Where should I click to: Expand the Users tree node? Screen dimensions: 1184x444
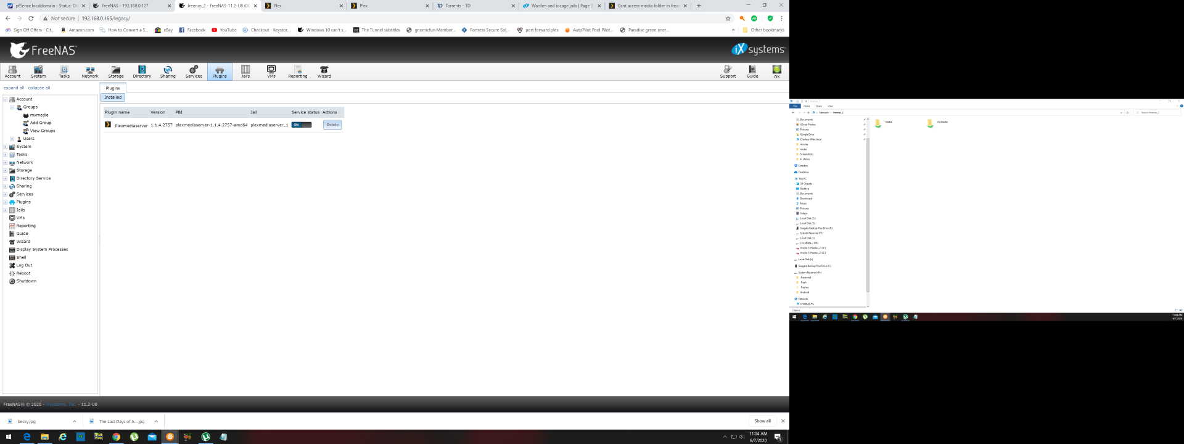click(x=12, y=139)
